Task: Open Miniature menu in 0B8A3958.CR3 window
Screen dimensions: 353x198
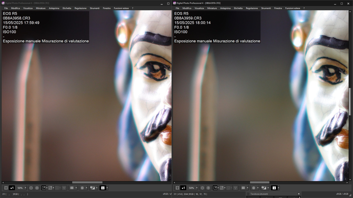Action: [41, 8]
